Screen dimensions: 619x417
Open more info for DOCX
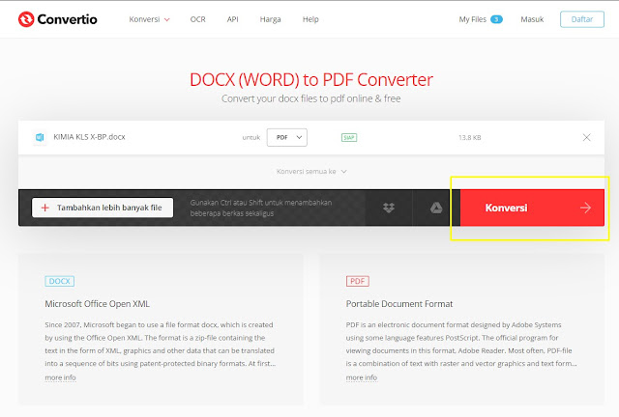click(x=60, y=377)
